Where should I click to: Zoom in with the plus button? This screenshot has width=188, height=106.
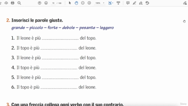pyautogui.click(x=89, y=3)
